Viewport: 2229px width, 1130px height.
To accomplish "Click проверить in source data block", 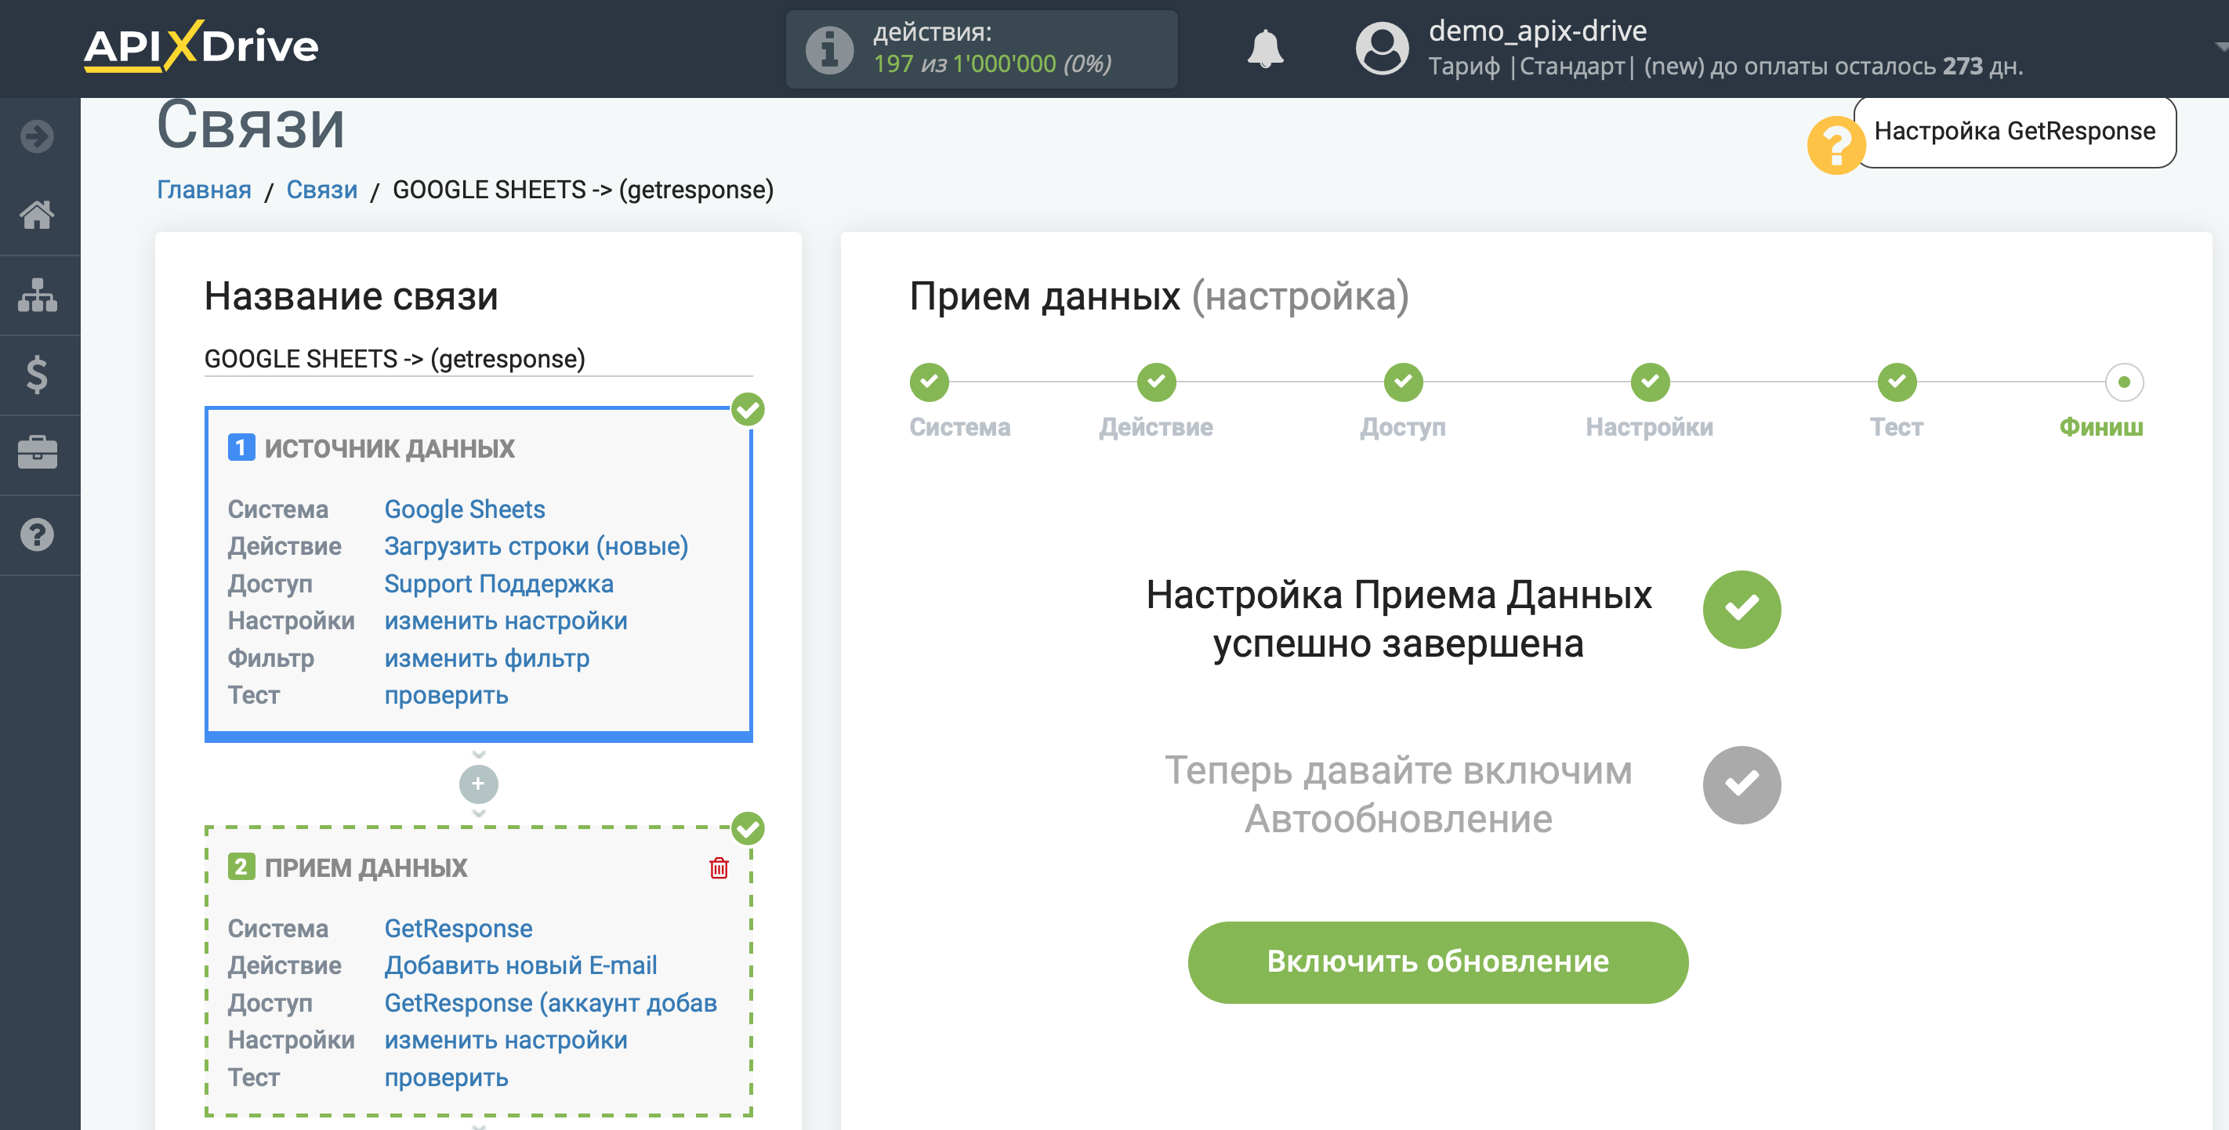I will click(447, 695).
